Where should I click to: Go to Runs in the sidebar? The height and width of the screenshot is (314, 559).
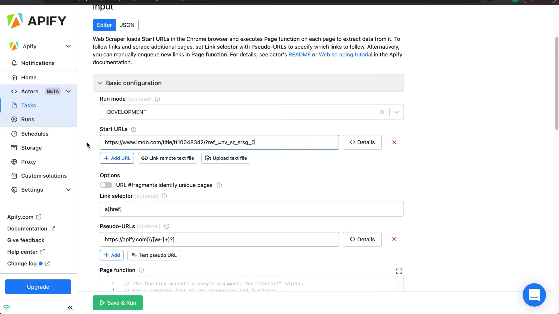(x=28, y=119)
